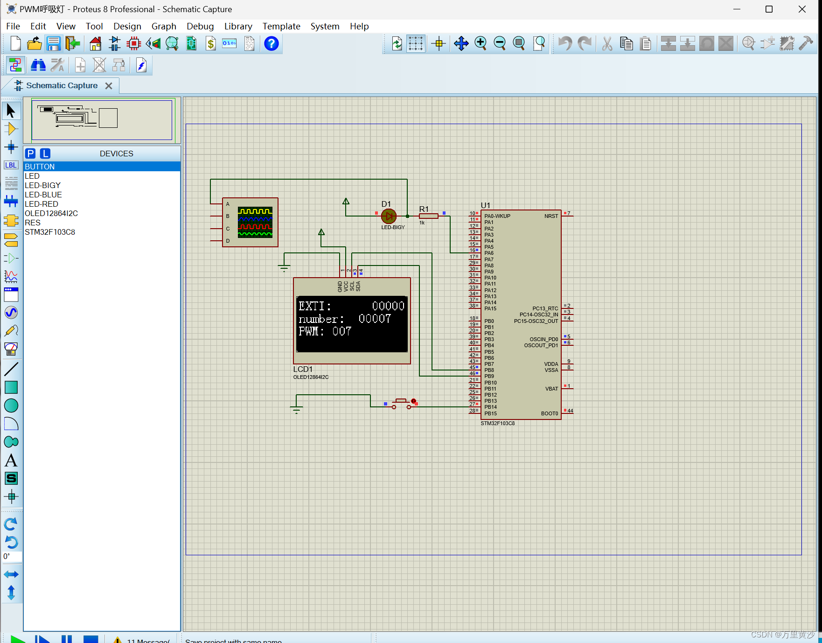Click the Undo arrow icon
Viewport: 822px width, 643px height.
(x=565, y=44)
